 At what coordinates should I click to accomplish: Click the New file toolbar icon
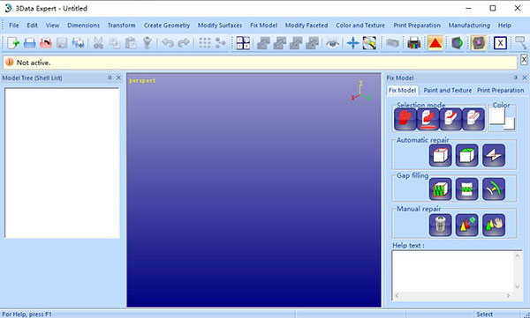[x=13, y=43]
